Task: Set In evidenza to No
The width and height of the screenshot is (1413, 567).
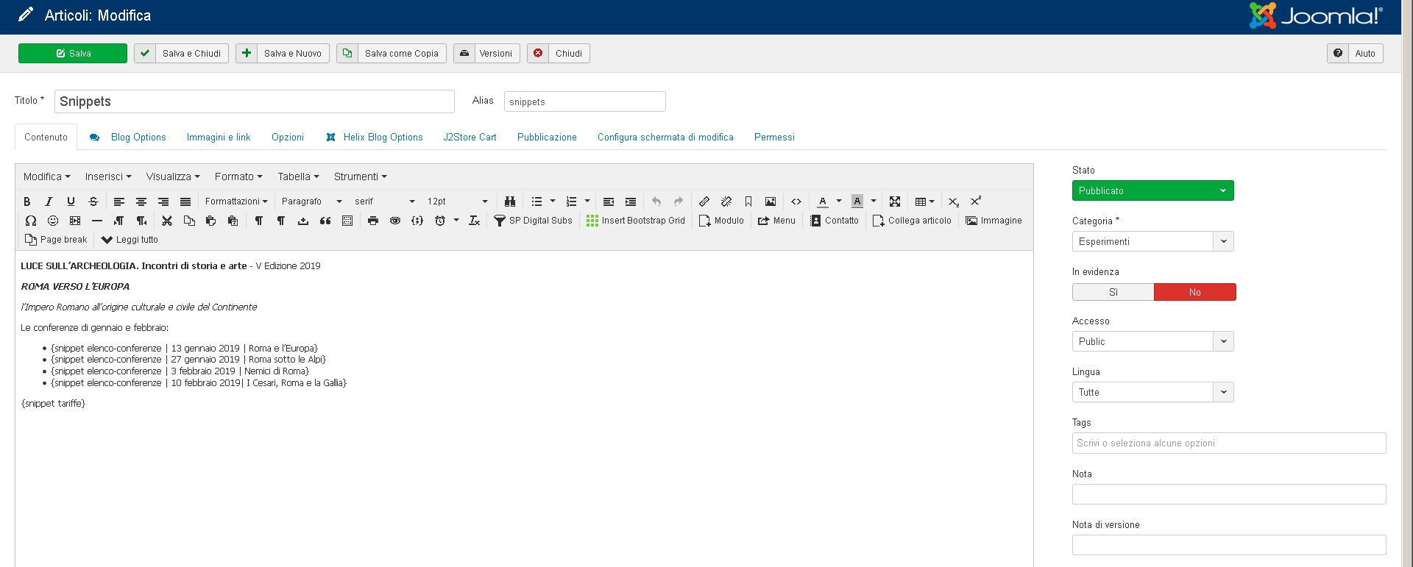Action: pyautogui.click(x=1194, y=292)
